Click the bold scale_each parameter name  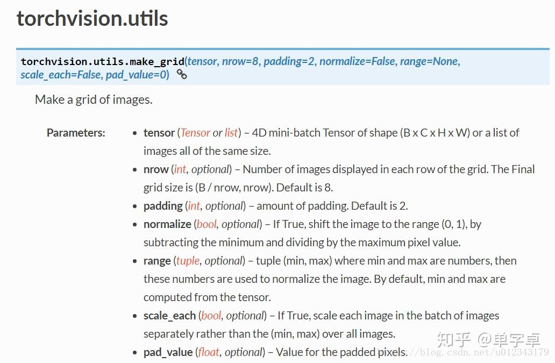[169, 315]
